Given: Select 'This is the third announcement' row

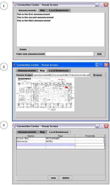Looking at the screenshot, I should (x=60, y=21).
